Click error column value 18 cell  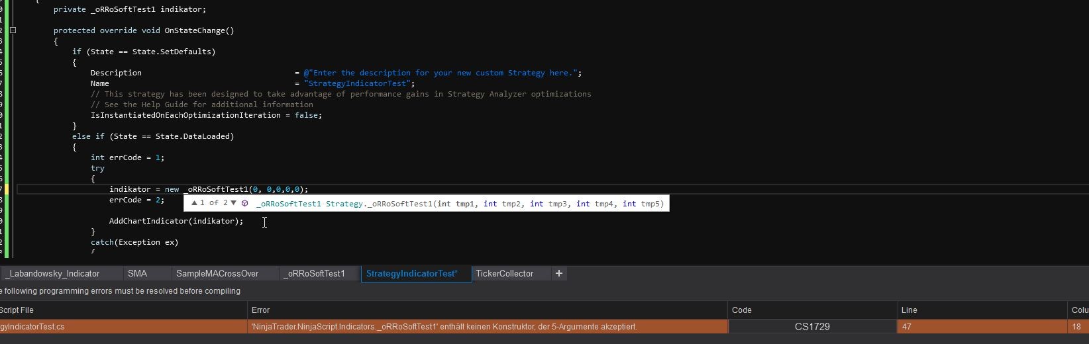[x=1078, y=327]
